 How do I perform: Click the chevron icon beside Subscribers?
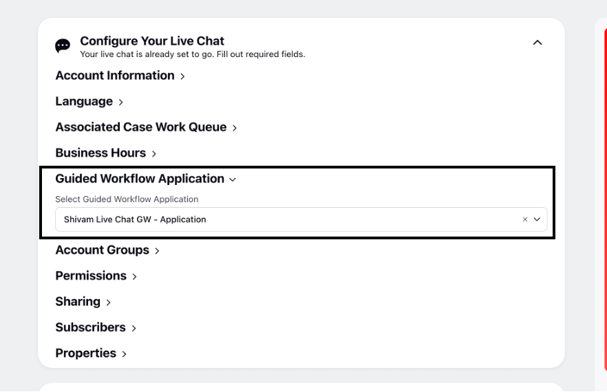(134, 328)
